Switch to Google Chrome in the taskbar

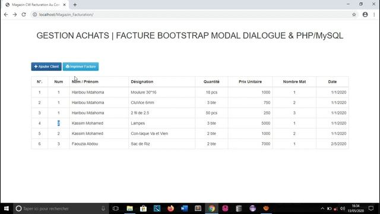coord(211,209)
